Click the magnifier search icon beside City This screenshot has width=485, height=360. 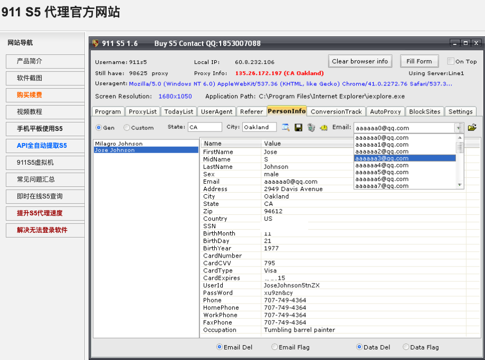pyautogui.click(x=286, y=128)
